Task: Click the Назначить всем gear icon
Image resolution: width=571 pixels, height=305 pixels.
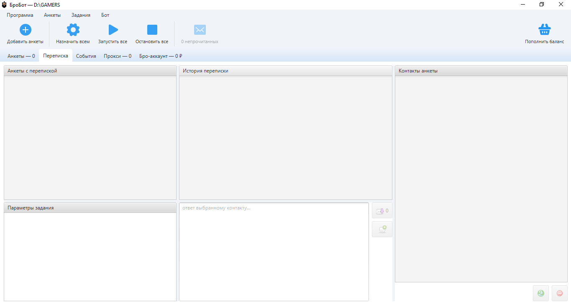Action: click(x=73, y=30)
